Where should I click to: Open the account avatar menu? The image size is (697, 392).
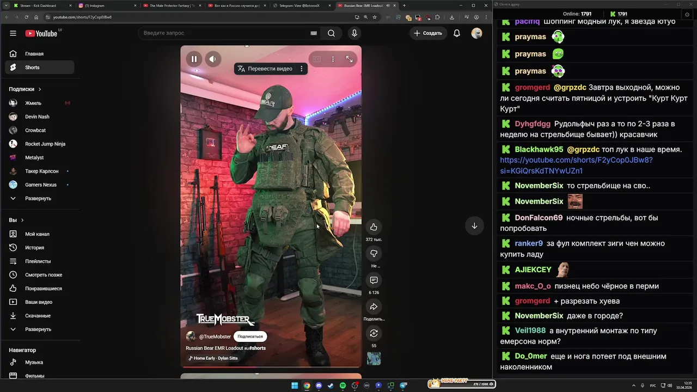tap(476, 33)
